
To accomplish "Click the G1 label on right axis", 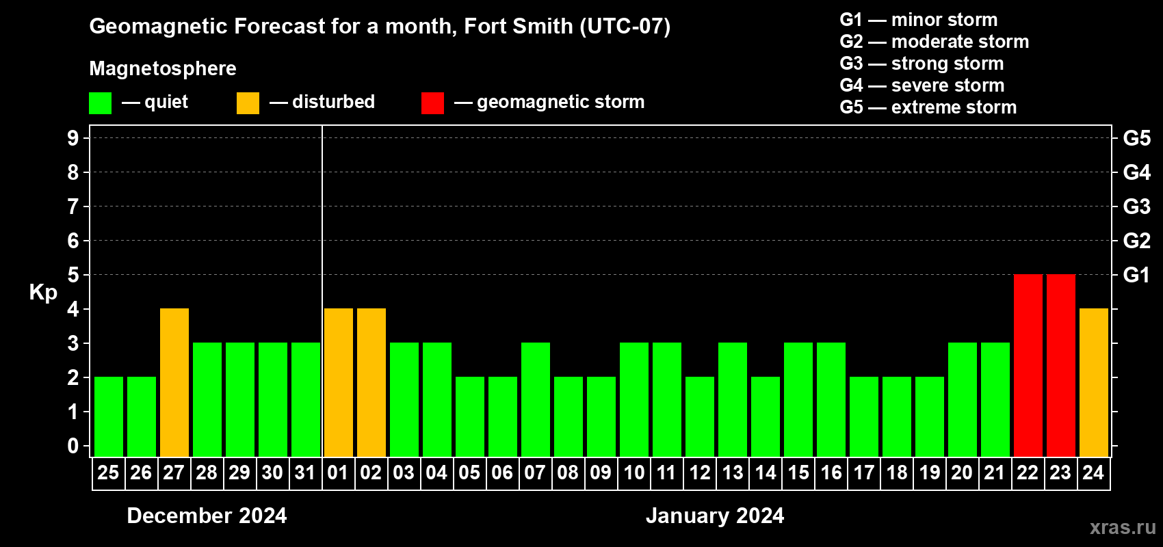I will click(1136, 275).
